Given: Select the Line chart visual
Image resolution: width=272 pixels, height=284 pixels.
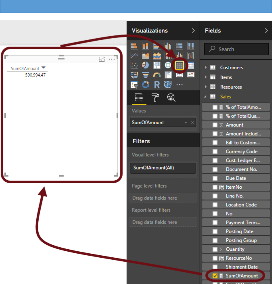Looking at the screenshot, I should click(x=134, y=55).
